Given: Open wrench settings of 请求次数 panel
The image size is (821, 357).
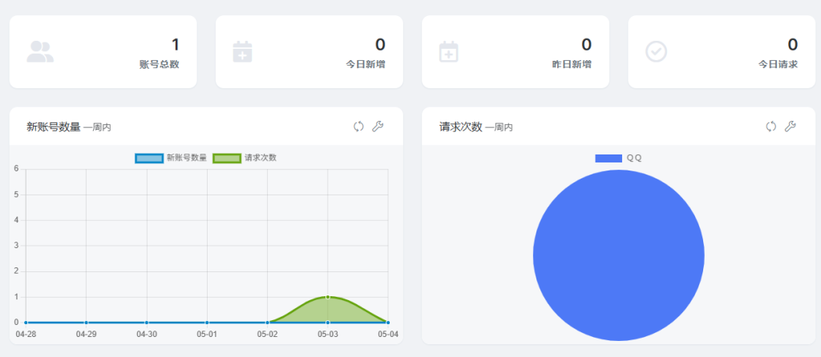Looking at the screenshot, I should coord(790,126).
